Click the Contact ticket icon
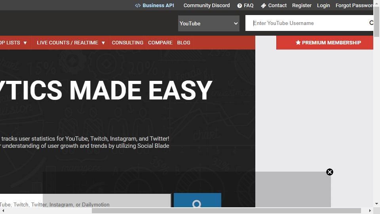 click(264, 6)
